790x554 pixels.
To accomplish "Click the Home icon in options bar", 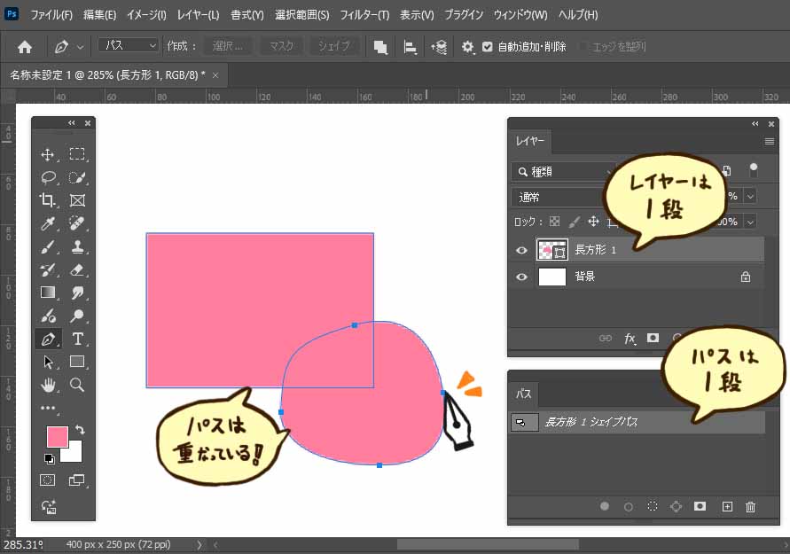I will point(25,47).
